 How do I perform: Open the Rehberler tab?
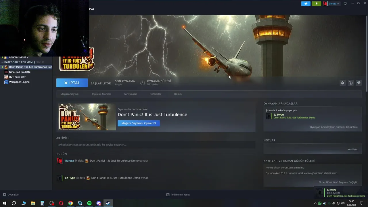[x=155, y=94]
